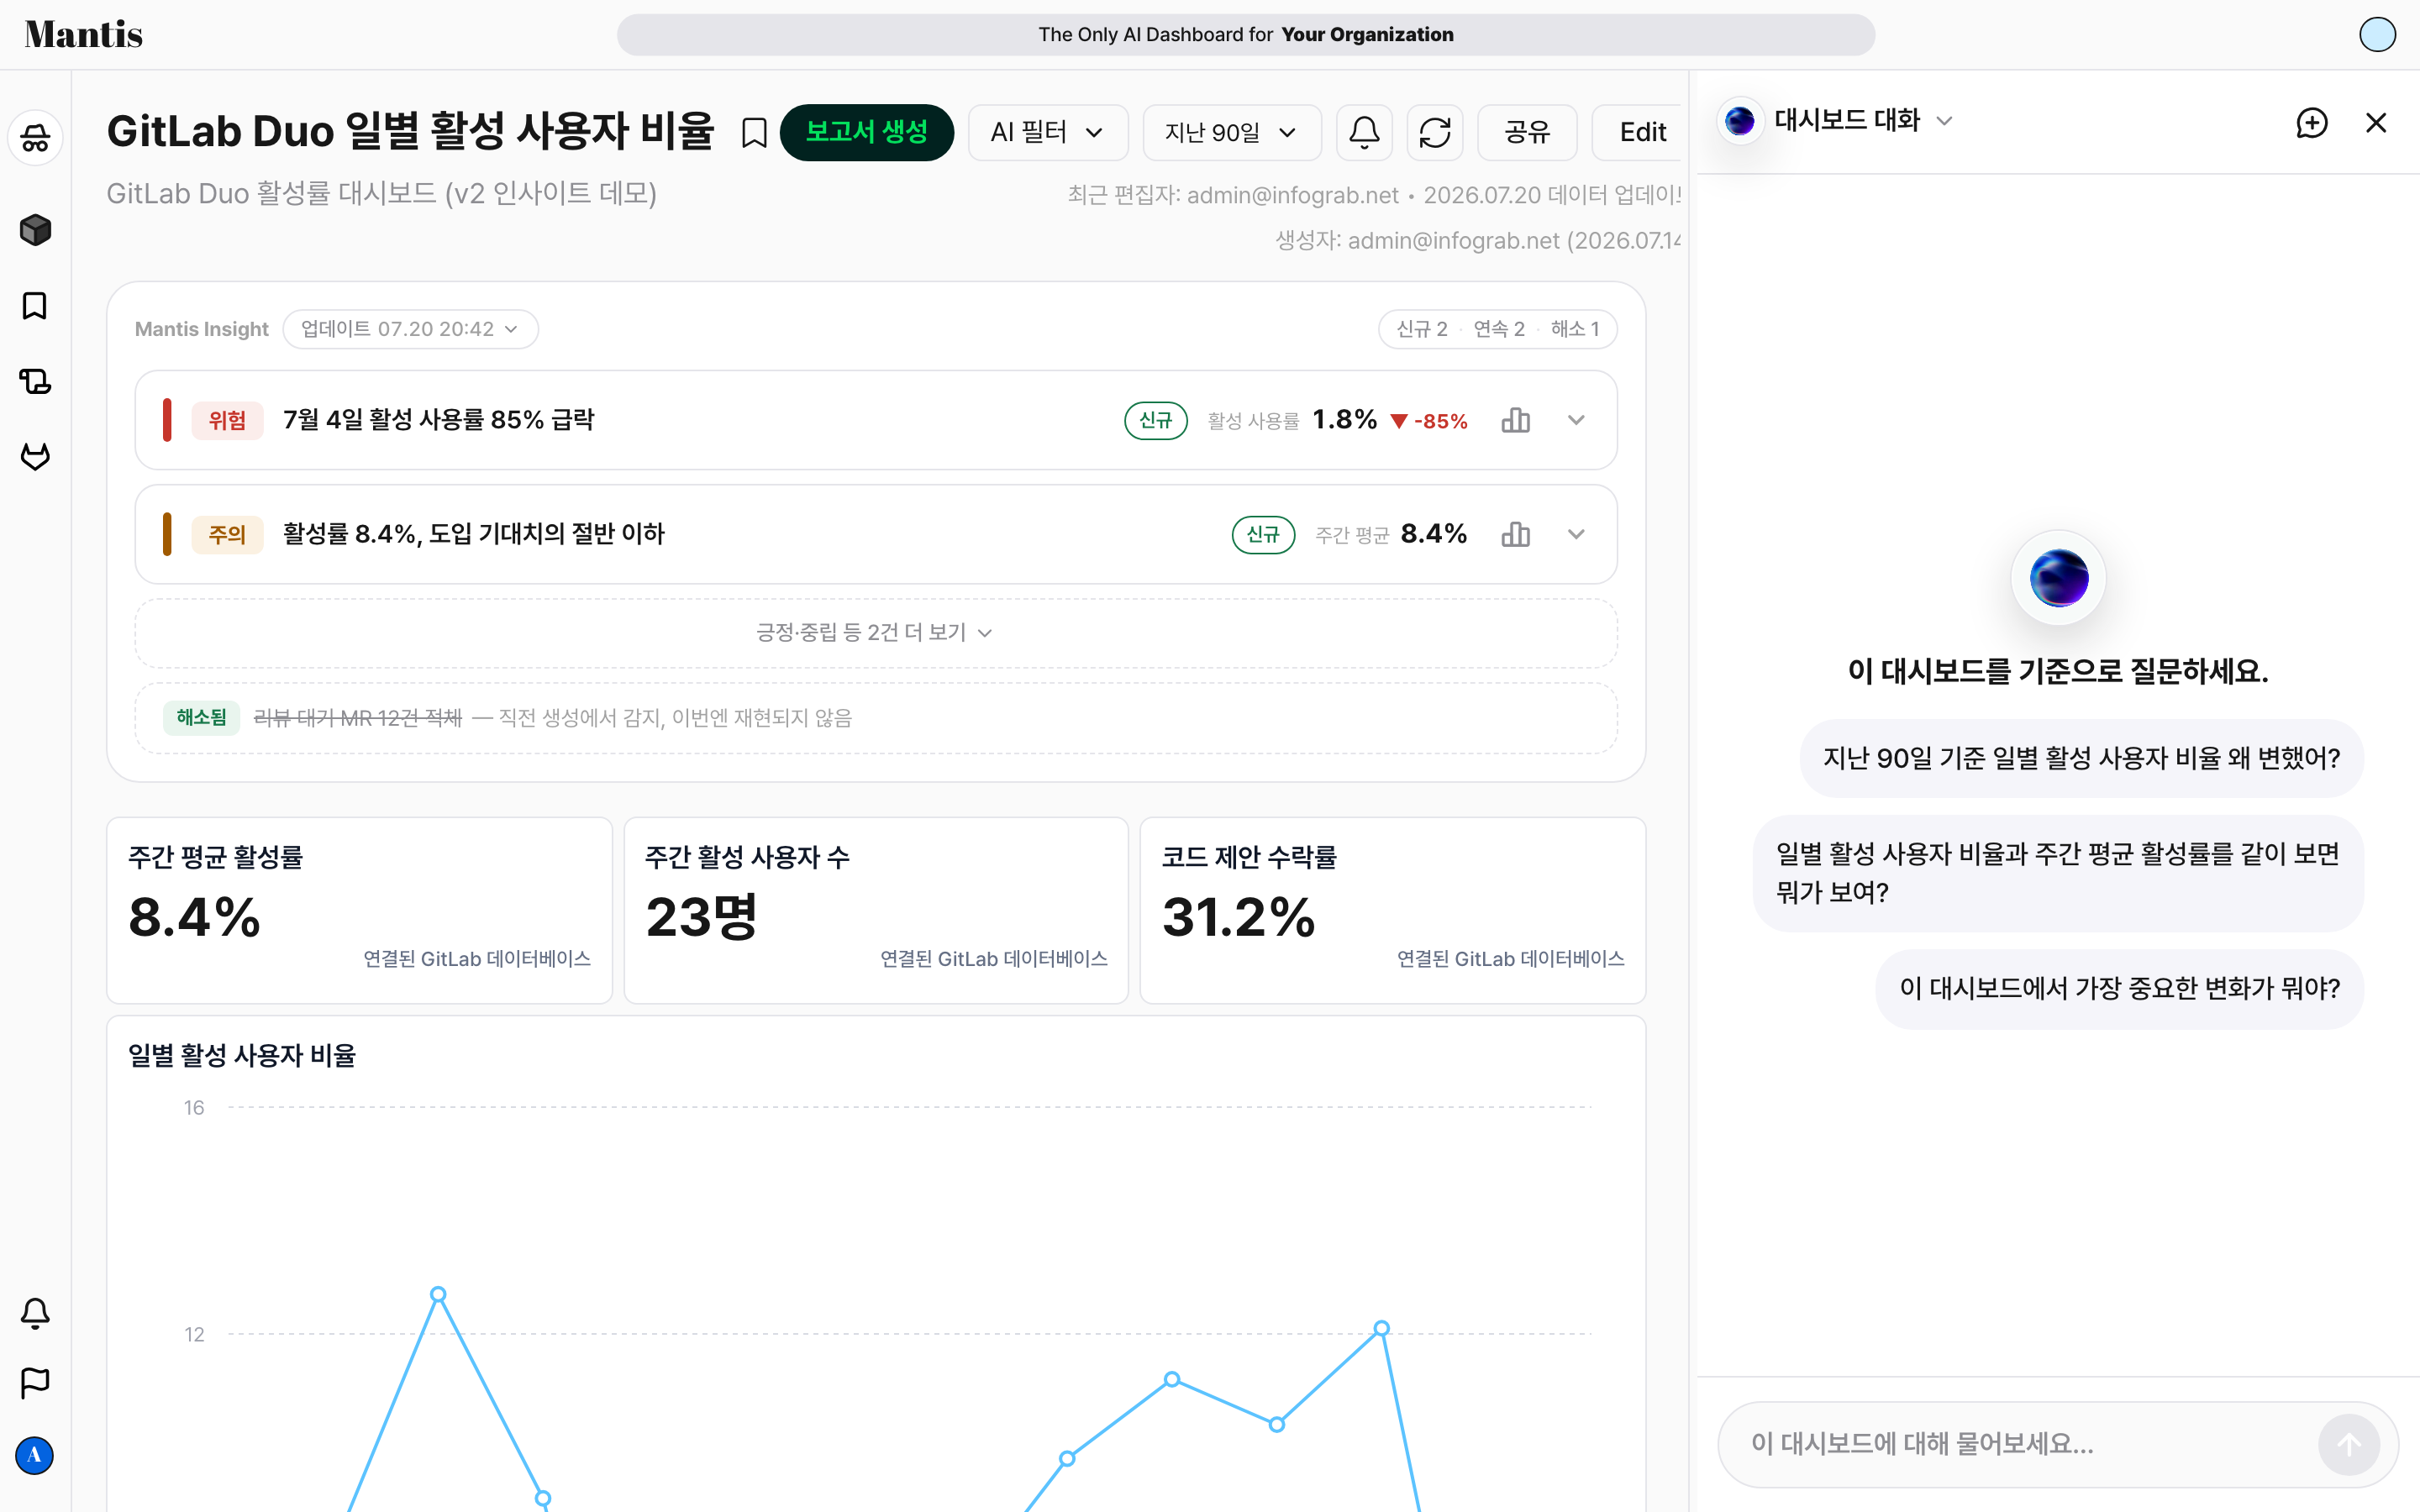Open the cube sidebar icon
The width and height of the screenshot is (2420, 1512).
[x=35, y=230]
